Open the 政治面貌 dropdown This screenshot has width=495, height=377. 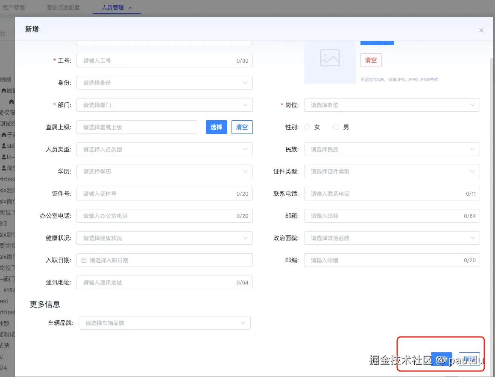point(392,238)
